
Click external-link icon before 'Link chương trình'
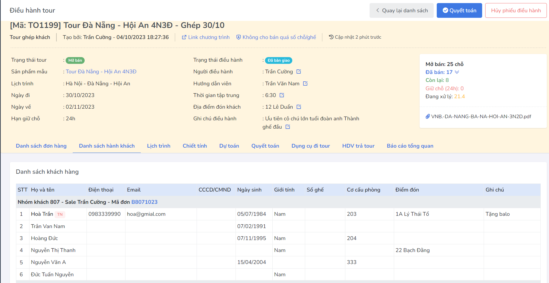click(184, 37)
